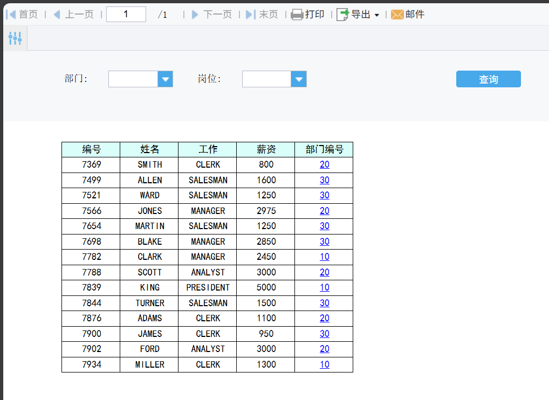This screenshot has height=400, width=549.
Task: Go to first page (首页)
Action: coord(22,15)
